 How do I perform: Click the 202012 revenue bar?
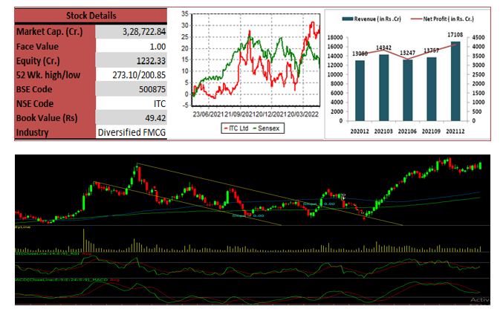pos(360,91)
